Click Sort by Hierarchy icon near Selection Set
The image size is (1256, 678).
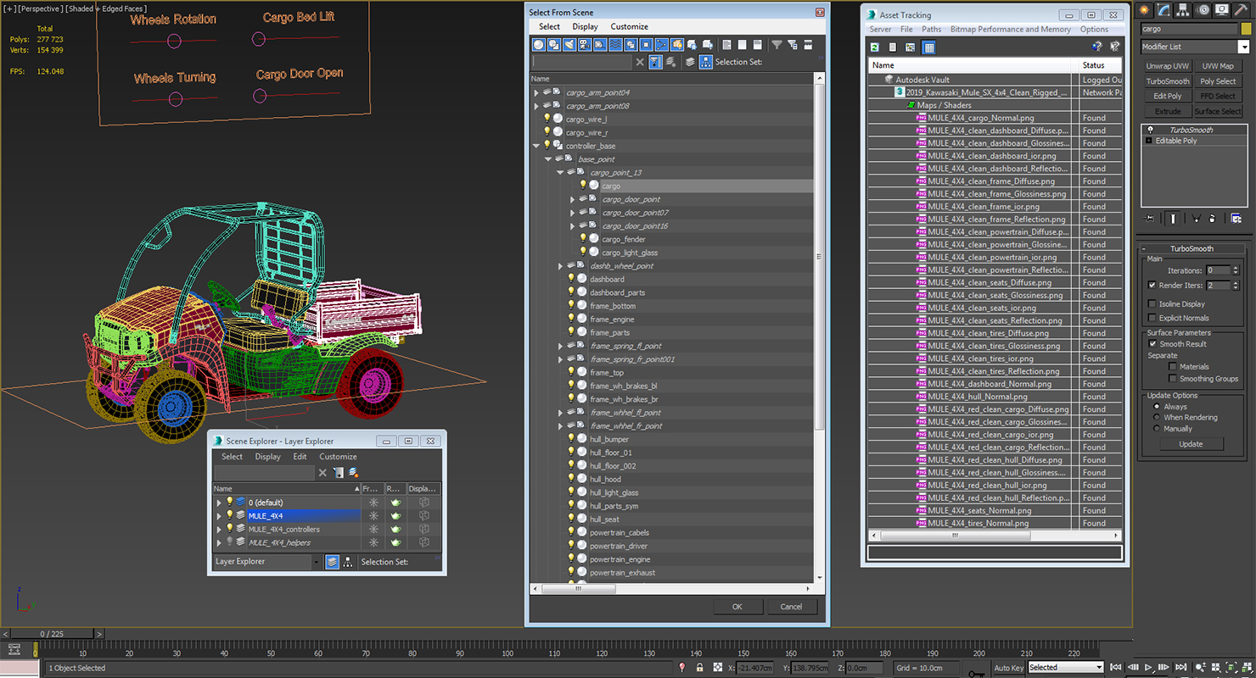click(705, 62)
